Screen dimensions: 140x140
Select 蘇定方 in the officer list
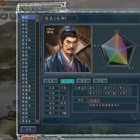28,105
